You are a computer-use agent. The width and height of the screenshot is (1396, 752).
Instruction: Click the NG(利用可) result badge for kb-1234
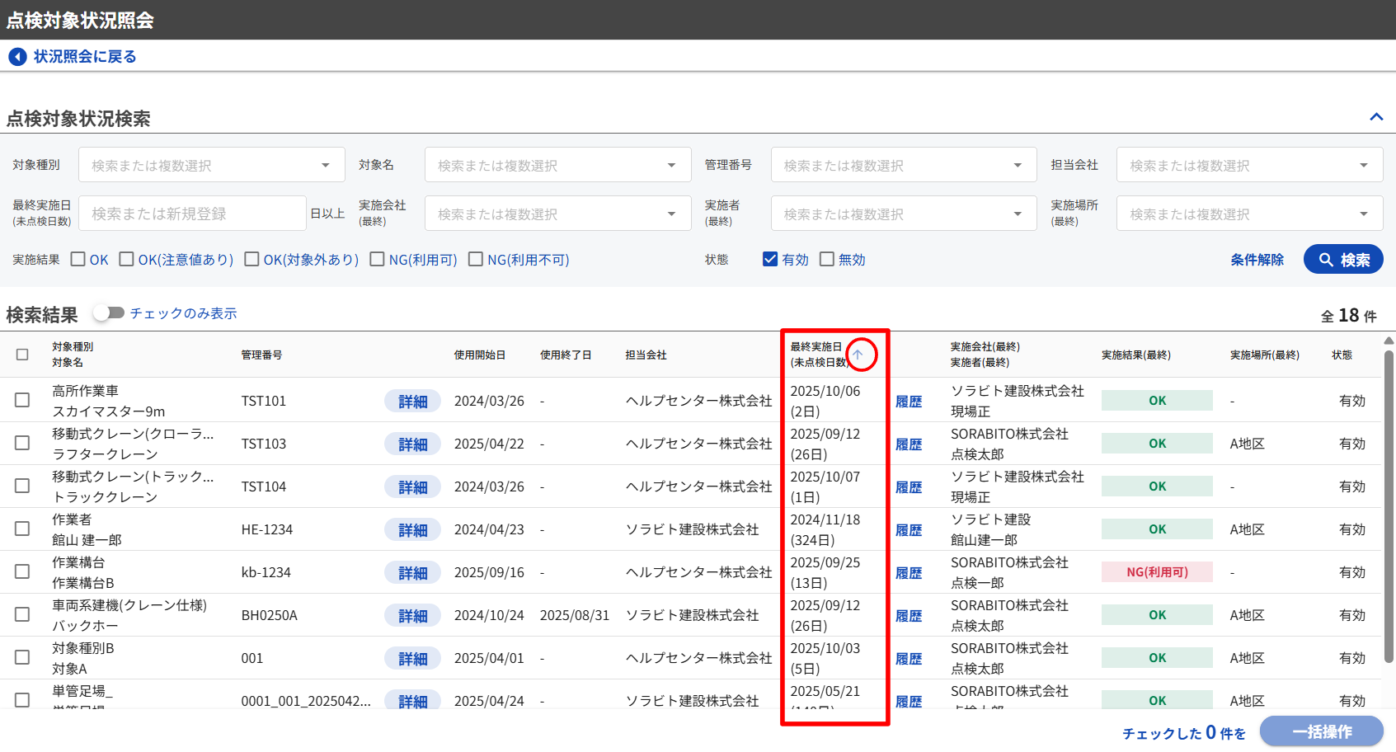pos(1157,572)
